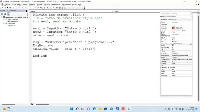
Task: Pause execution with the Break icon
Action: [x=35, y=8]
